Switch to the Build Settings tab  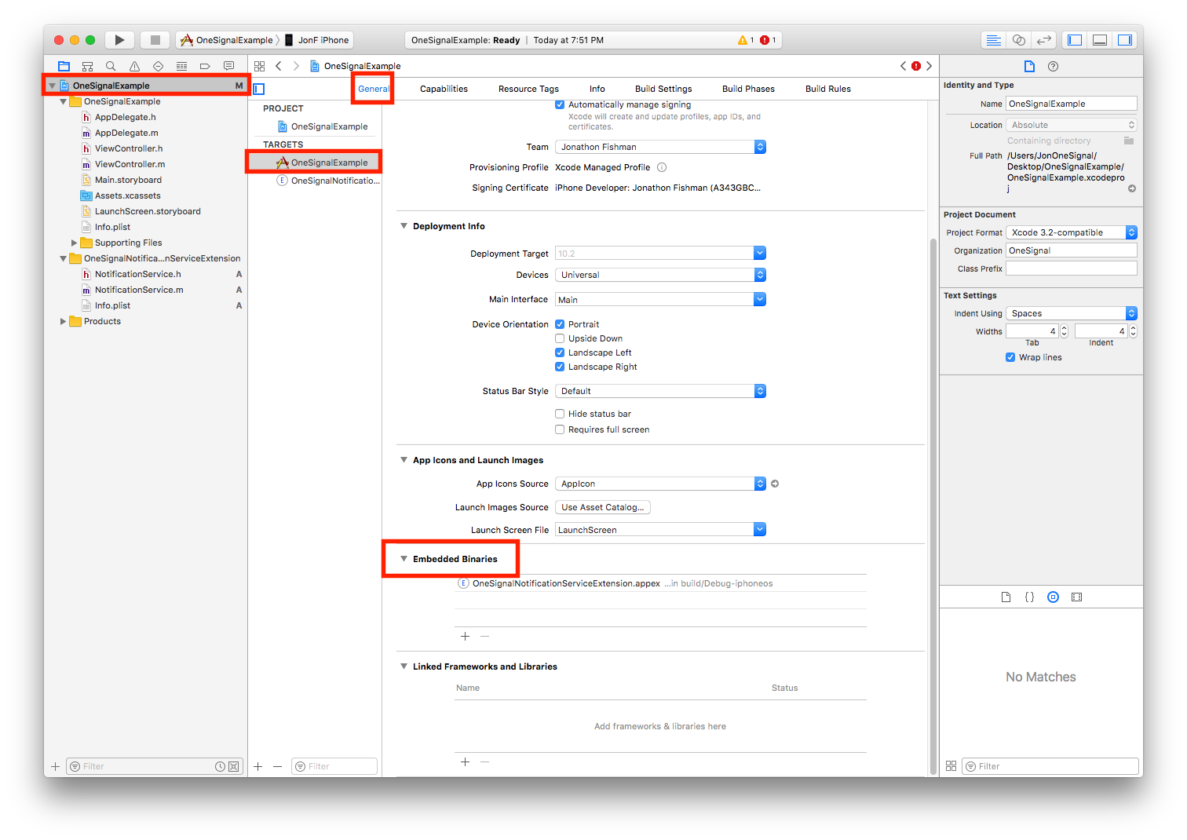663,89
